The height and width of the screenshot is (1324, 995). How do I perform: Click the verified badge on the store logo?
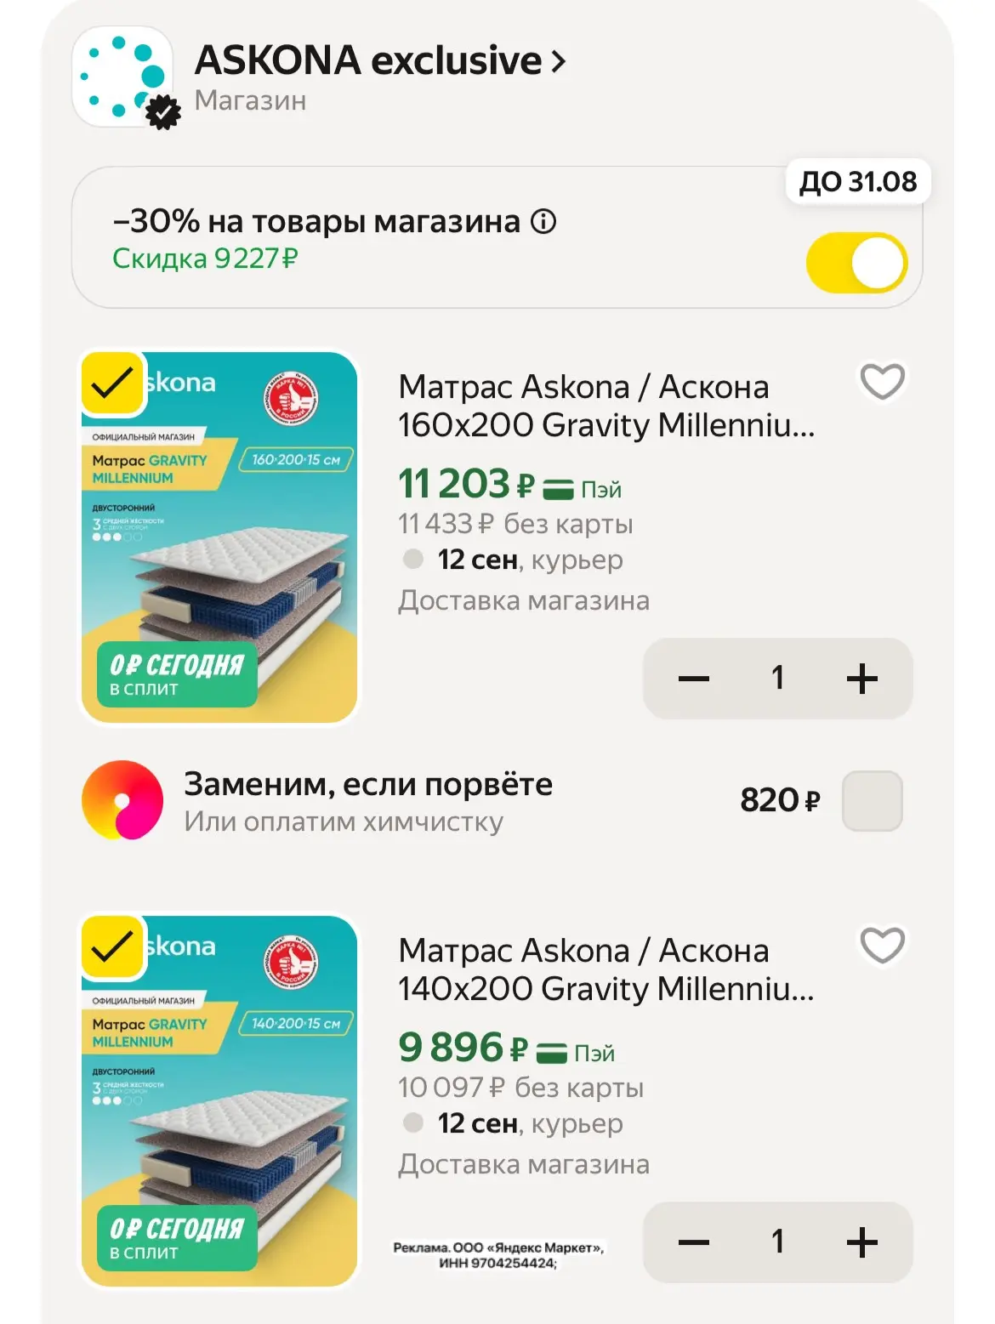(x=163, y=112)
